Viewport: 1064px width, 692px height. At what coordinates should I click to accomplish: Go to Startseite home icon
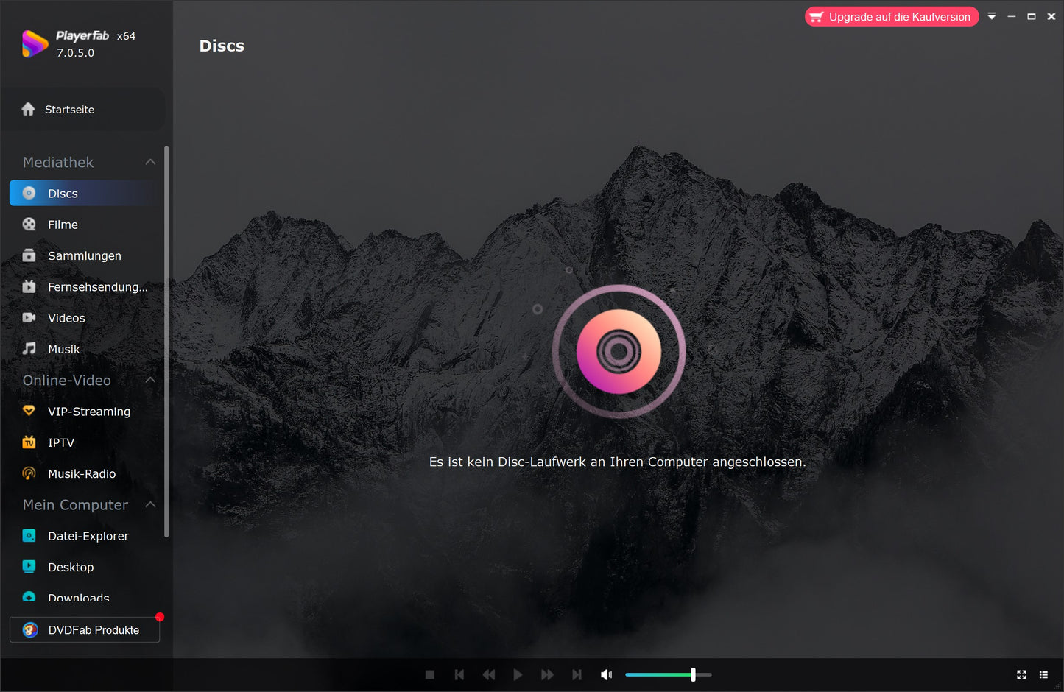29,109
